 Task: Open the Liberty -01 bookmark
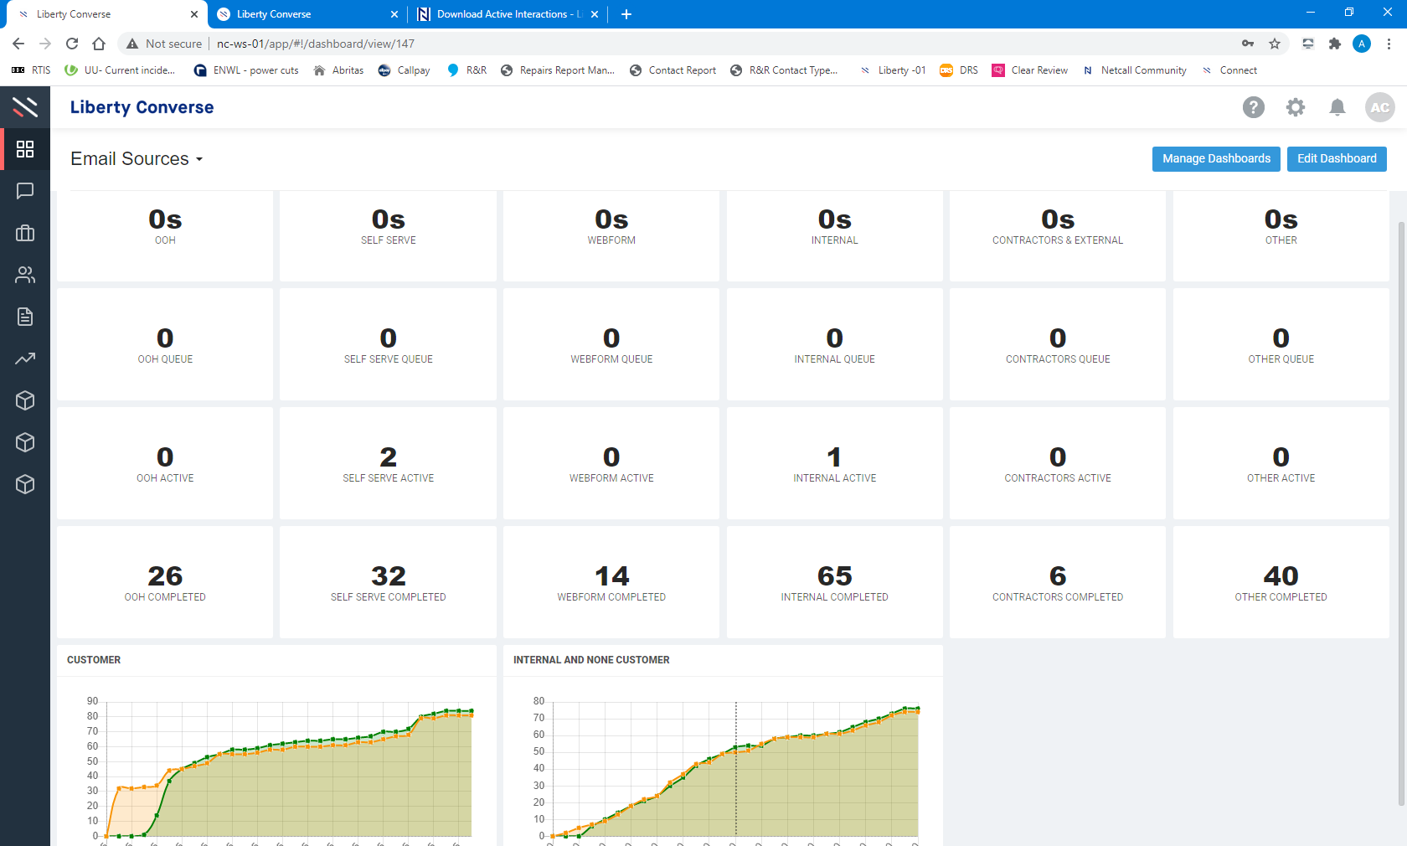tap(893, 70)
